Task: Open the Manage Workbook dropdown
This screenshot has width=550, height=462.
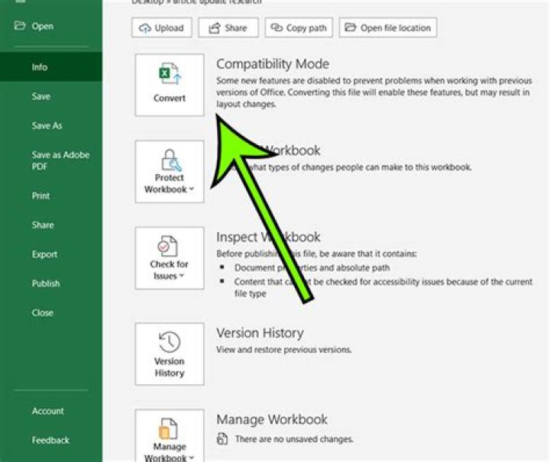Action: [x=170, y=436]
